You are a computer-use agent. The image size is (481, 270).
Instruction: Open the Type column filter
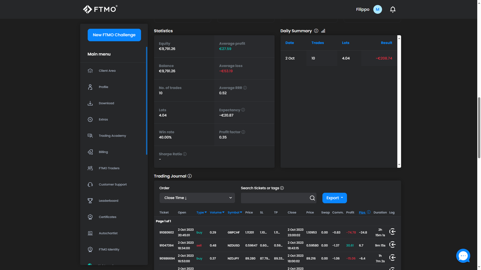201,212
